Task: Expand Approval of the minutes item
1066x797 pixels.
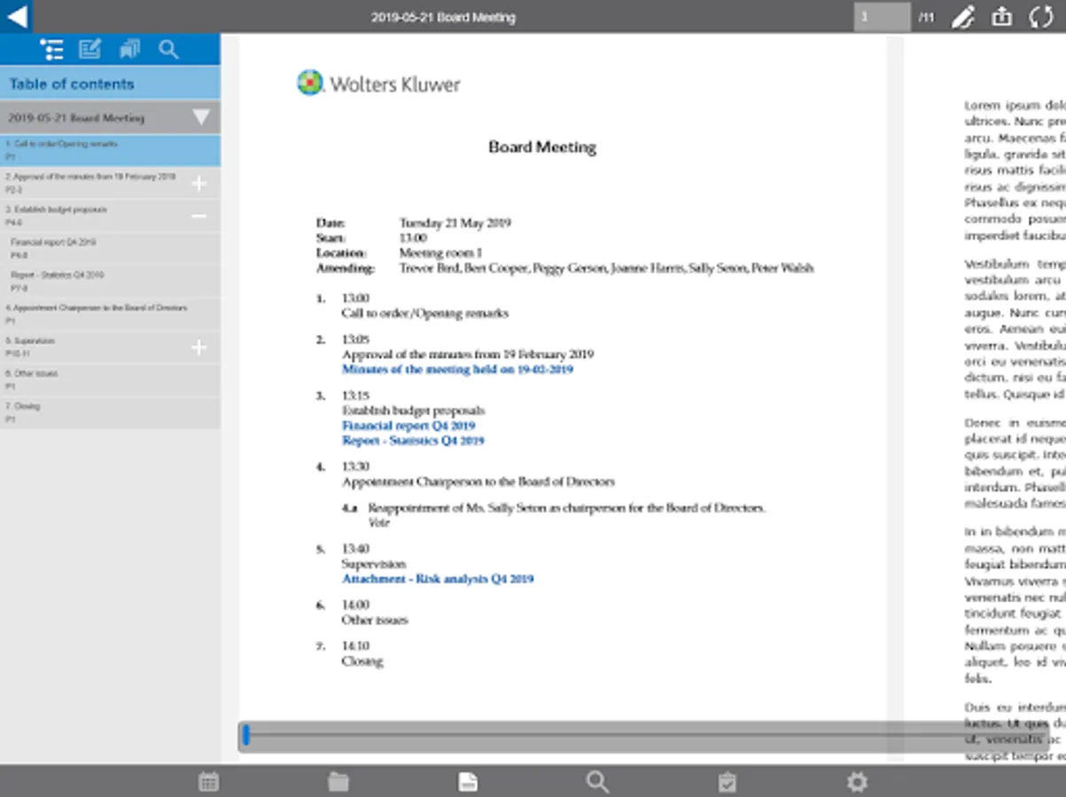Action: tap(198, 183)
